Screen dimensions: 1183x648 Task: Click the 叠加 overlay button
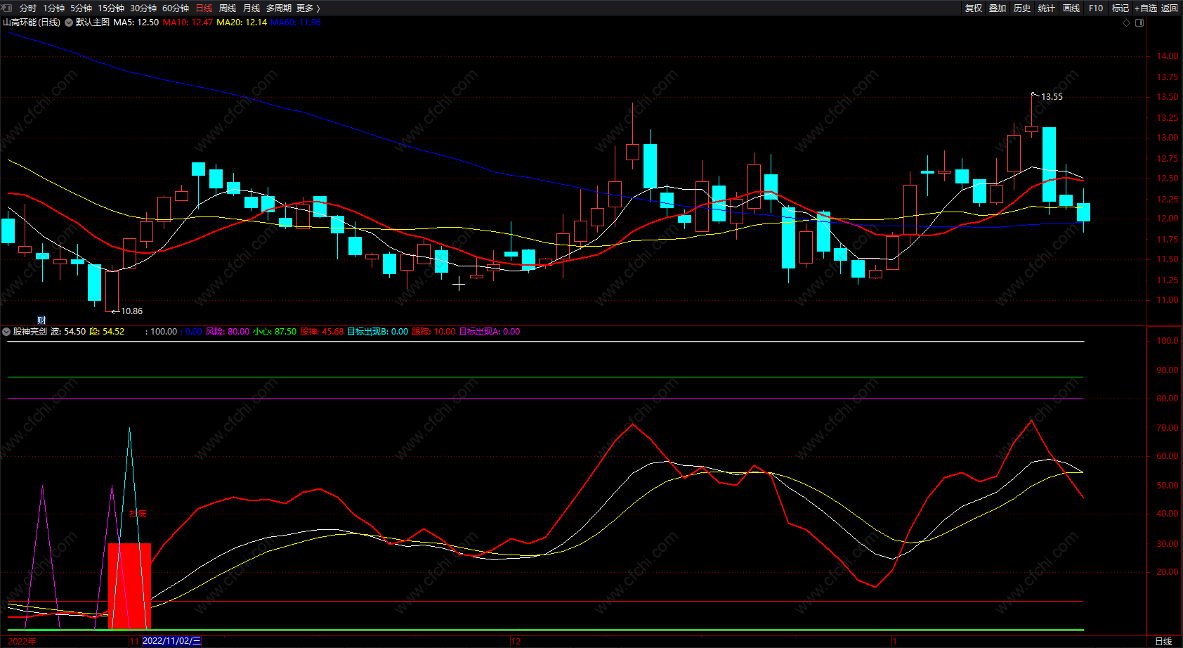point(998,8)
